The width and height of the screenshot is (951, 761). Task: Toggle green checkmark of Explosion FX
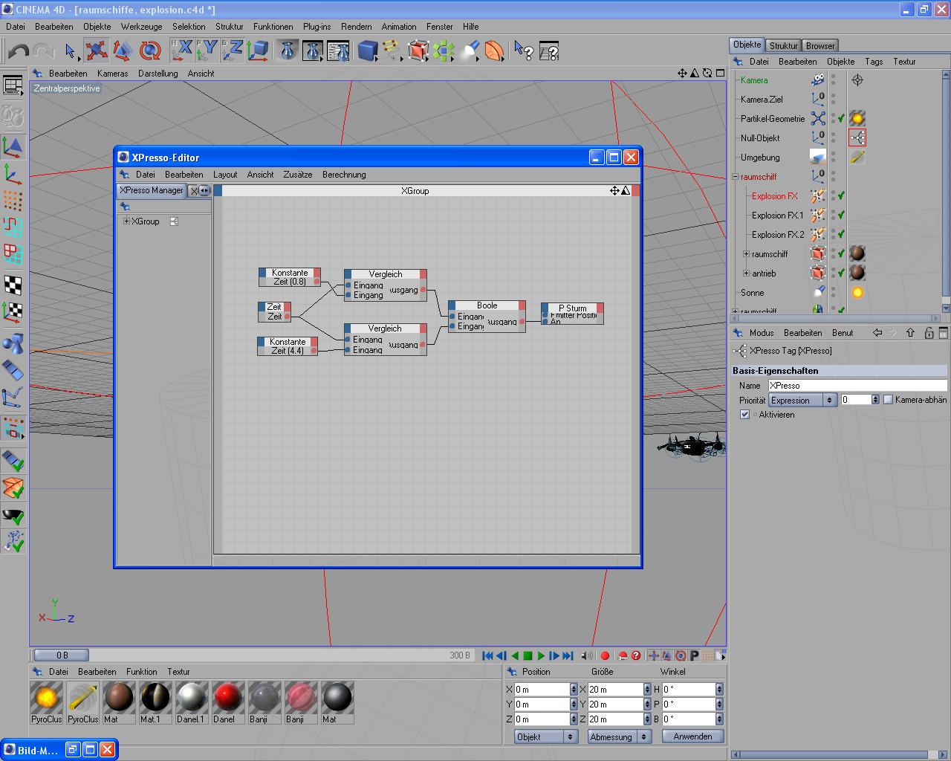[841, 196]
